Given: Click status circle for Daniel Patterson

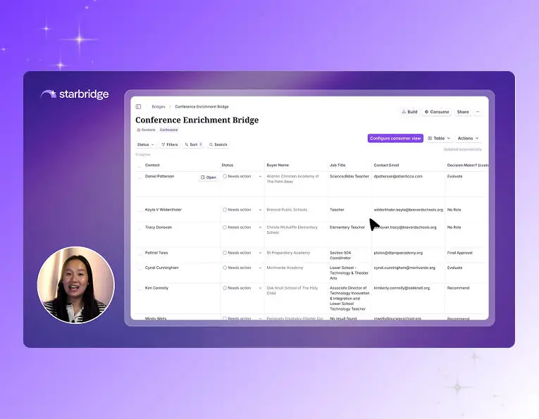Looking at the screenshot, I should click(225, 176).
